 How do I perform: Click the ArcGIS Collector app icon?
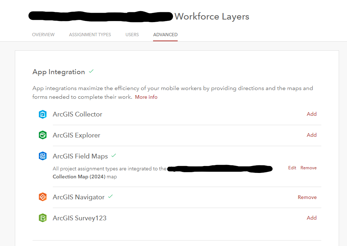(x=43, y=114)
